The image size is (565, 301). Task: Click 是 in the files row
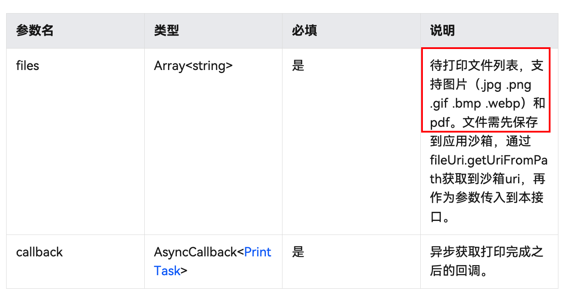(x=298, y=66)
